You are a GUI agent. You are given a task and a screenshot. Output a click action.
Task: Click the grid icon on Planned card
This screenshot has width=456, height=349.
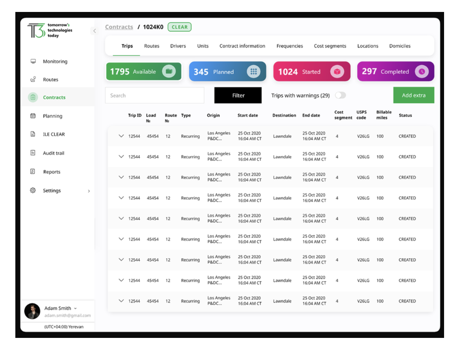[254, 72]
